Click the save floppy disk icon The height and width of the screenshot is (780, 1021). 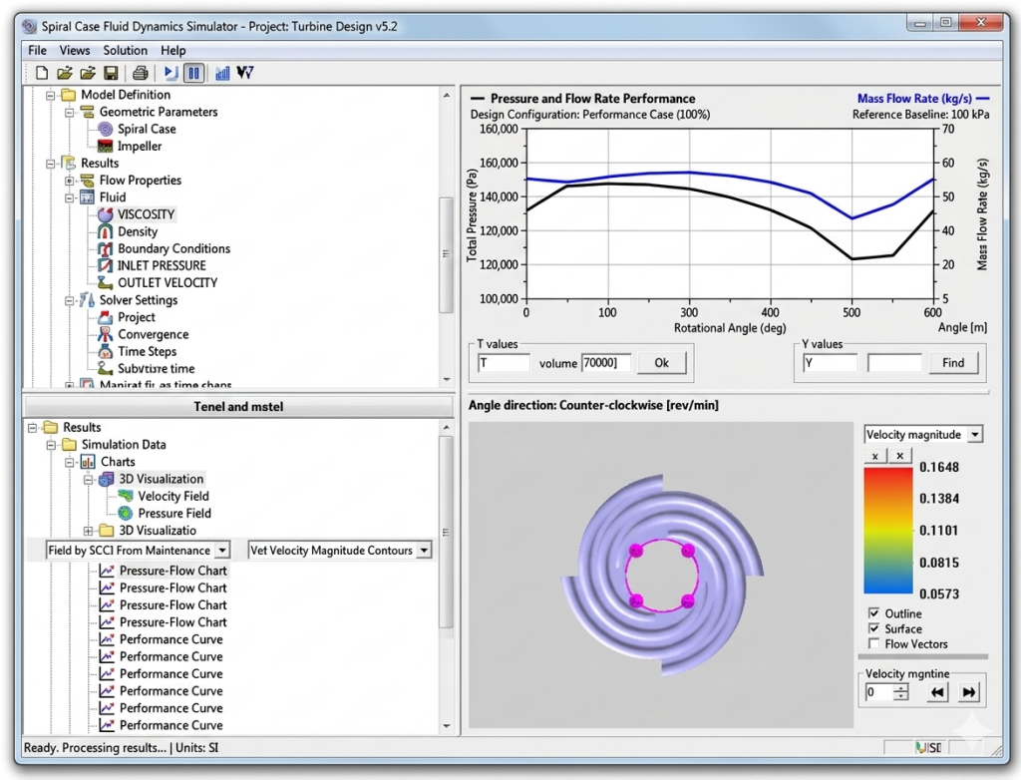pos(112,73)
